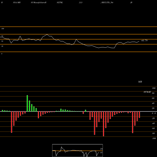The height and width of the screenshot is (157, 157).
Task: Click the -24 label in mini chart
Action: click(101, 149)
